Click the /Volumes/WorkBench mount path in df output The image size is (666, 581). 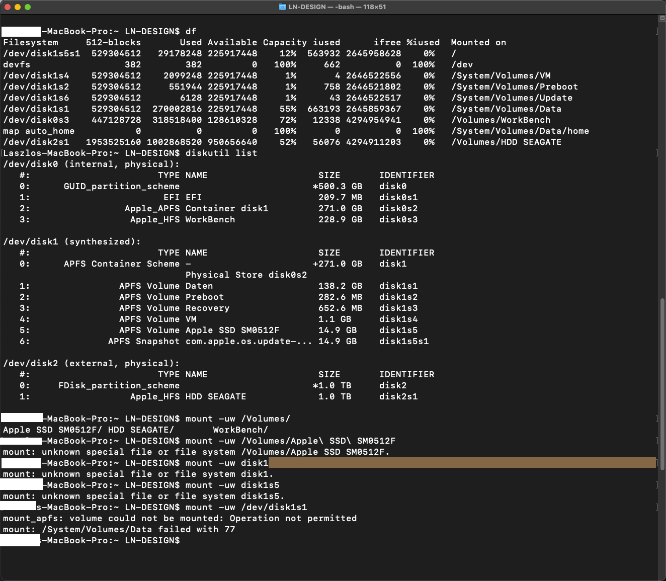coord(501,120)
